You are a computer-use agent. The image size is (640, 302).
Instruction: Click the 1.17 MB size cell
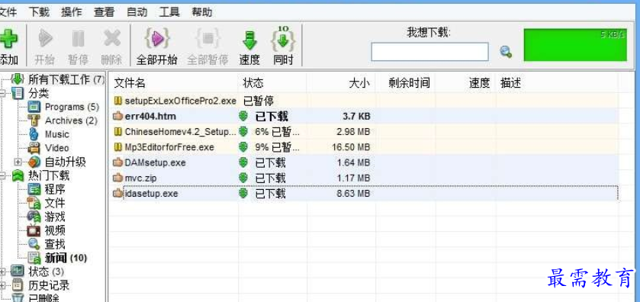(353, 178)
